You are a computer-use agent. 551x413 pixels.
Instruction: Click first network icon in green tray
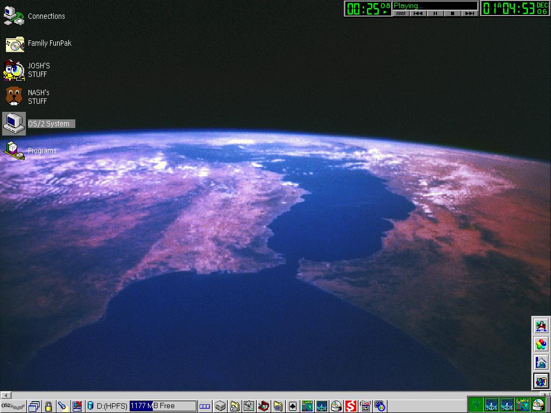[491, 405]
